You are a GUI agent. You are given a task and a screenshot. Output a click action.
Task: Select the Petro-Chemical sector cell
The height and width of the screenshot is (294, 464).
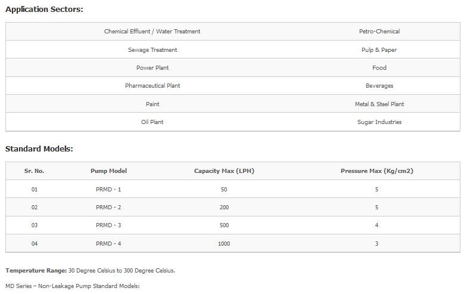(x=379, y=32)
